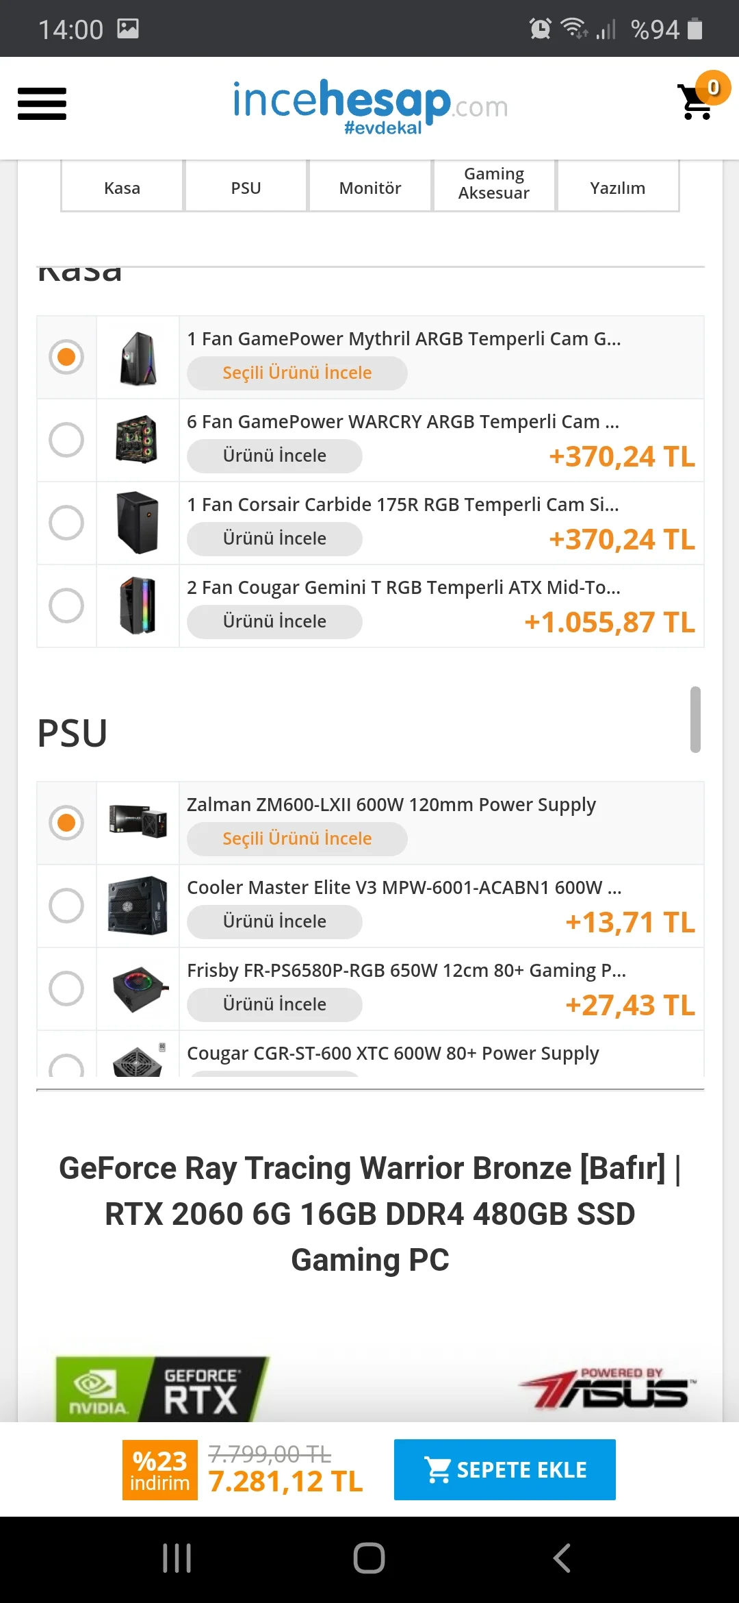Switch to the Monitör tab
The image size is (739, 1603).
(370, 187)
